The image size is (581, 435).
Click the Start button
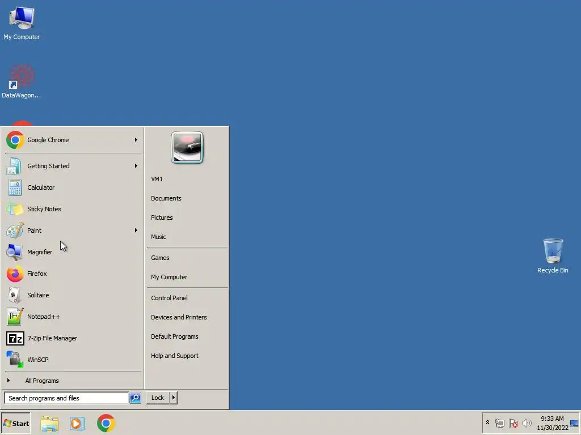click(16, 424)
